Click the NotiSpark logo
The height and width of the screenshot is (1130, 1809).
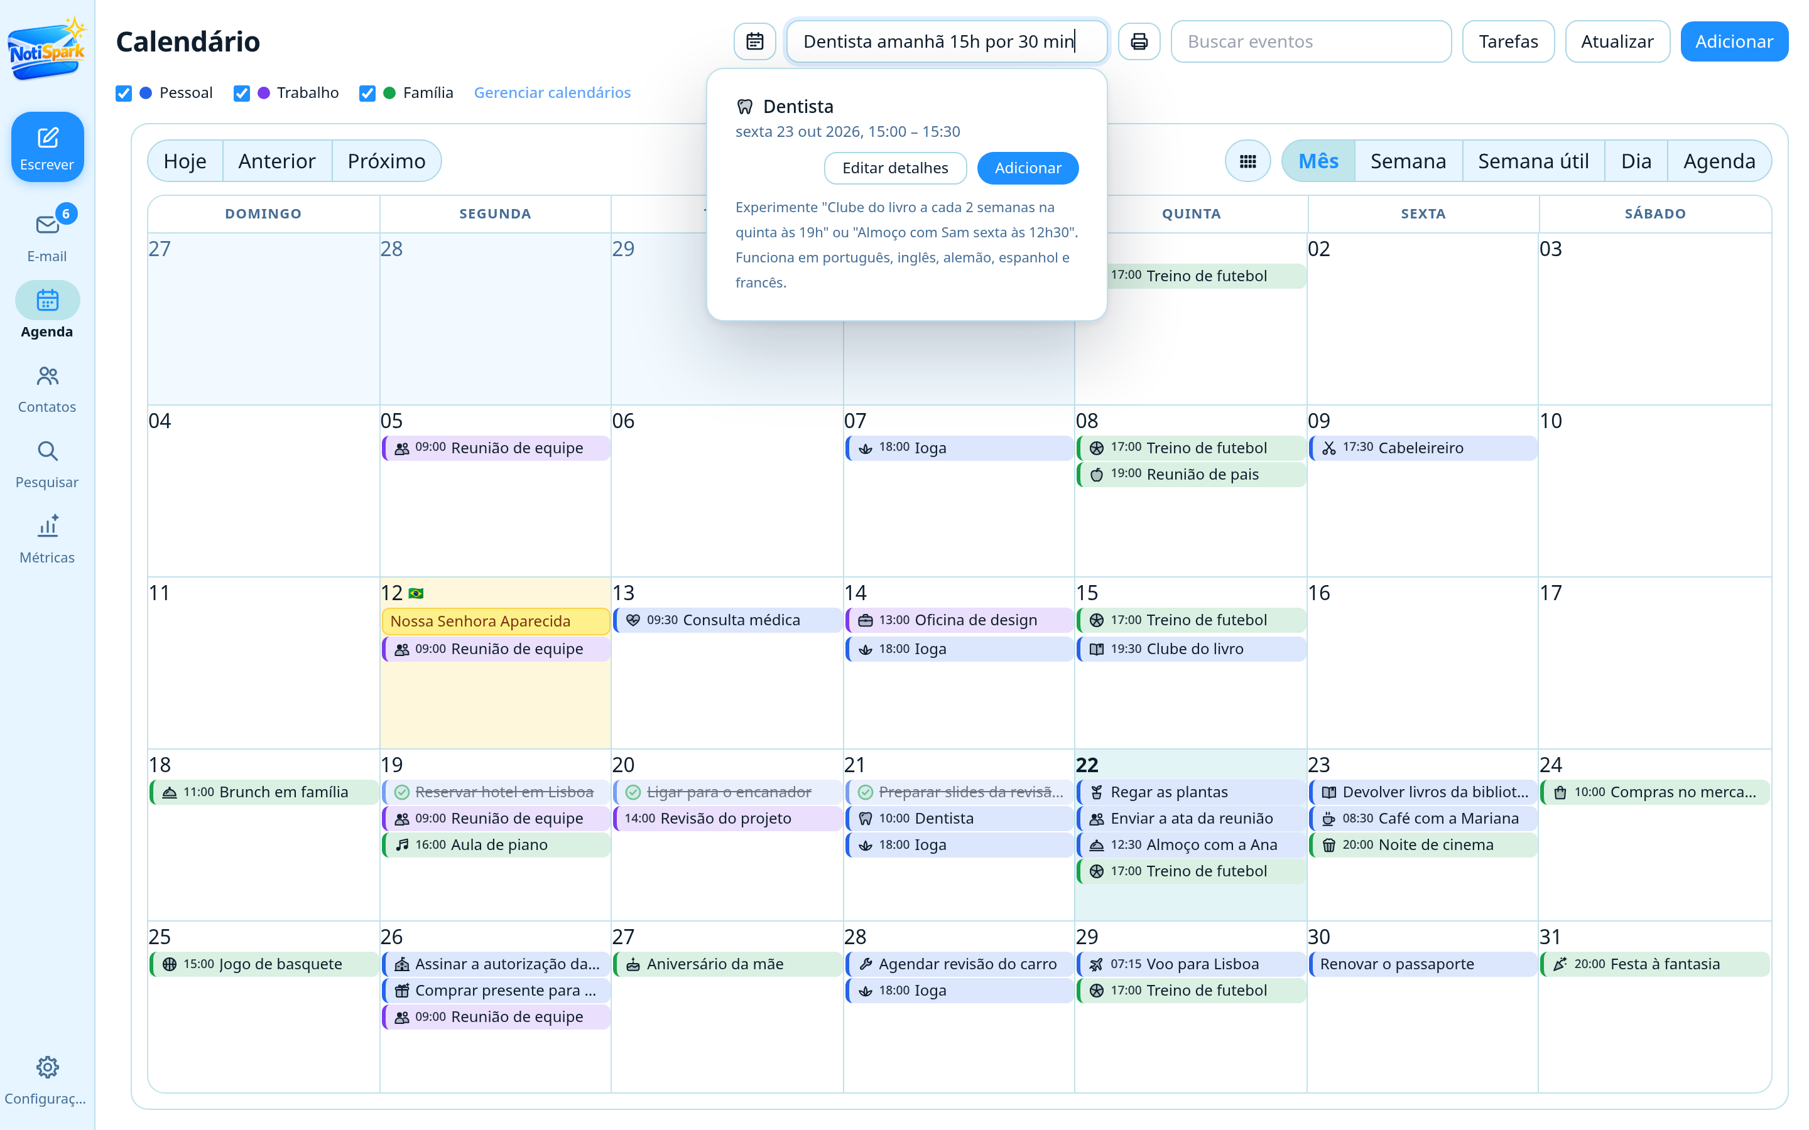coord(47,50)
